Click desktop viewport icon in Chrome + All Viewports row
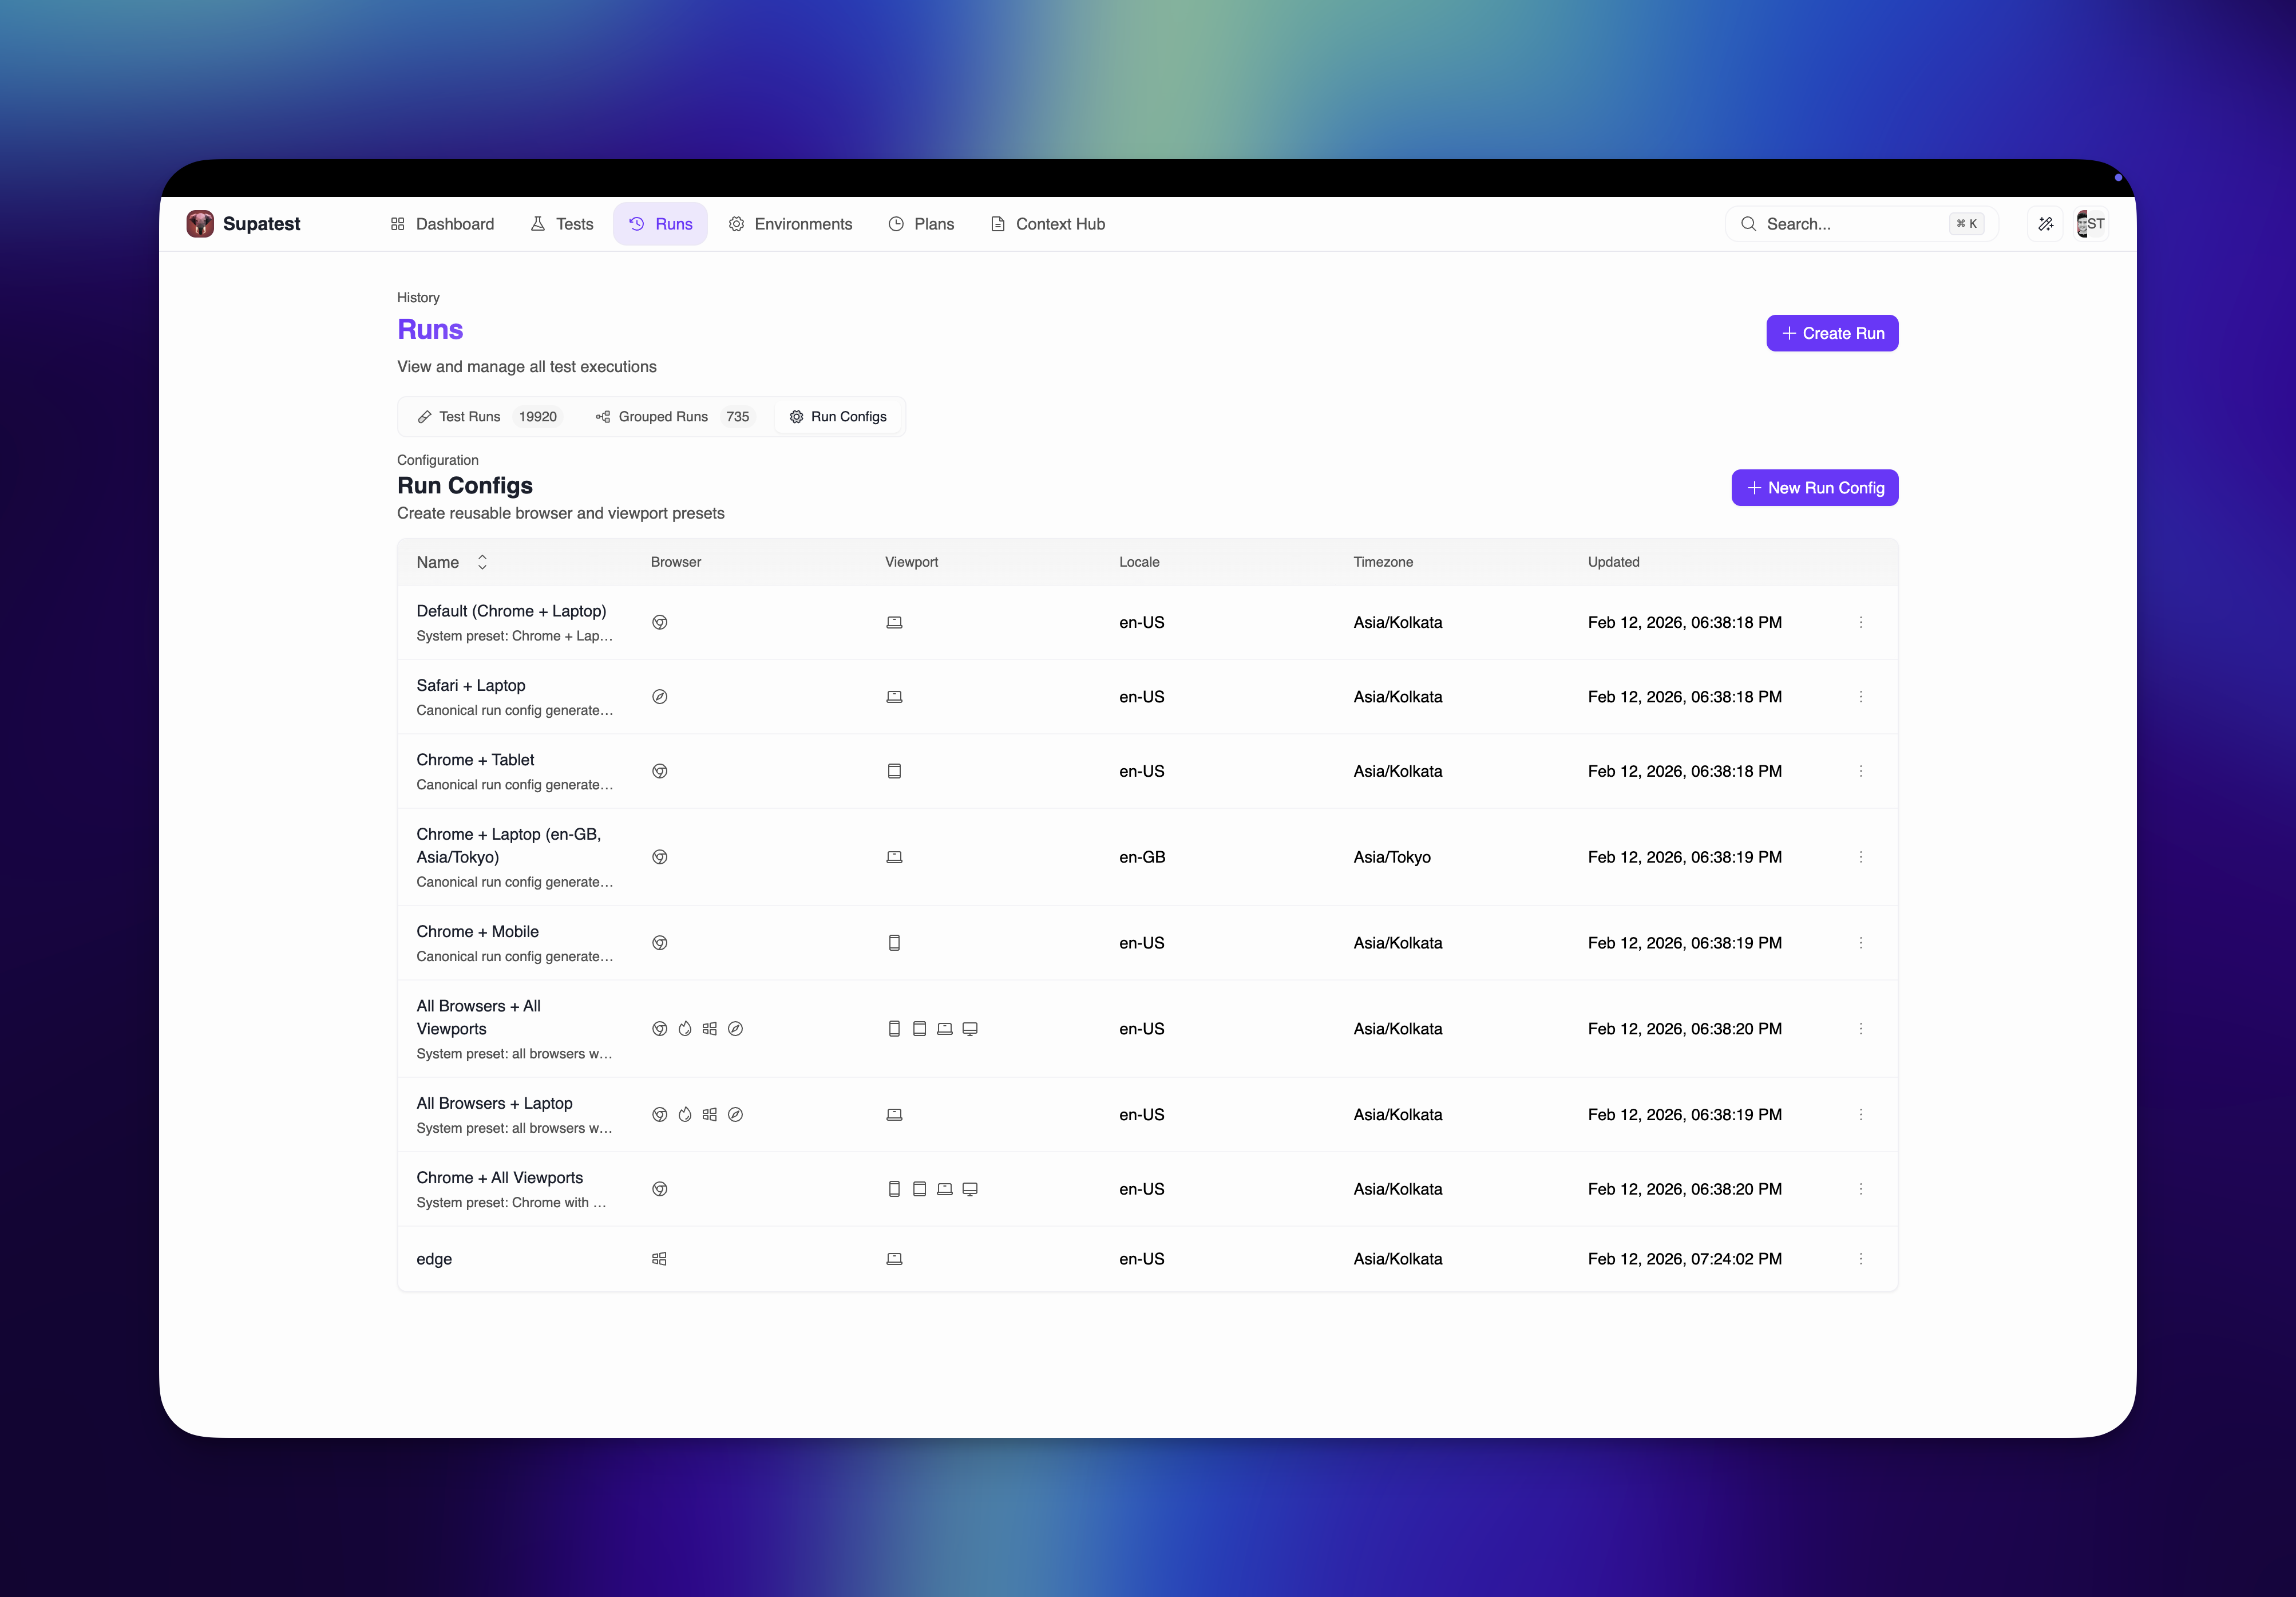 point(970,1189)
